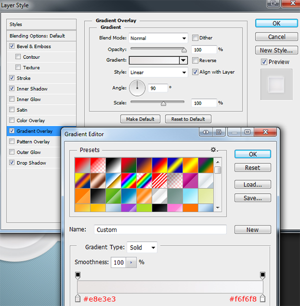Screen dimensions: 300x306
Task: Pick the black-to-white gradient preset
Action: pos(112,164)
